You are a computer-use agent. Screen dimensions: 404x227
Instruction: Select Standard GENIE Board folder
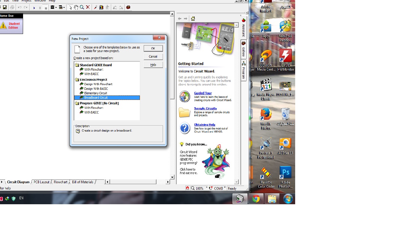pos(93,65)
